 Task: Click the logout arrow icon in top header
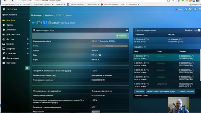195,9
